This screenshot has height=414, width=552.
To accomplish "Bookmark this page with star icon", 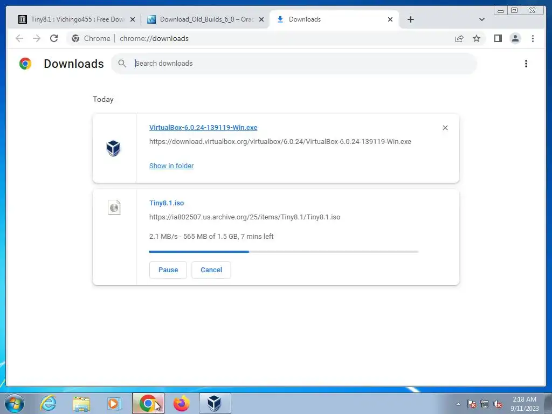I will [x=477, y=38].
